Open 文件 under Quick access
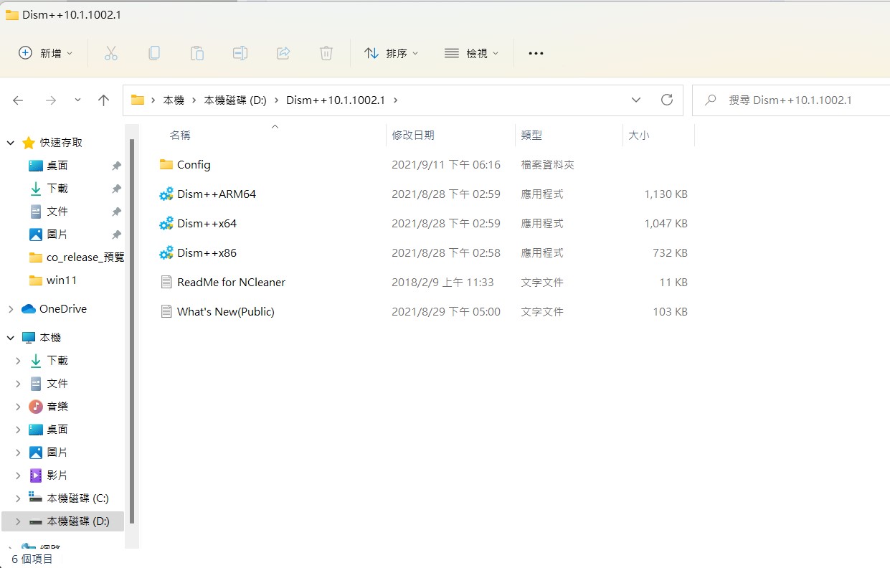The width and height of the screenshot is (890, 568). (x=57, y=211)
